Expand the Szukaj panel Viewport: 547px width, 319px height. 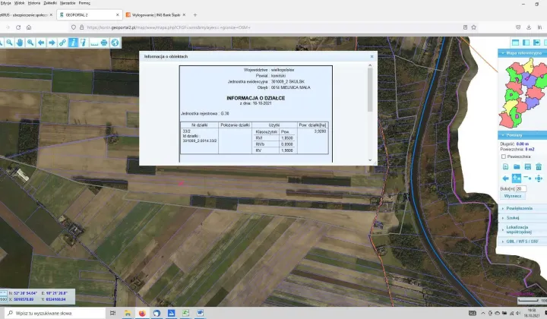pyautogui.click(x=522, y=217)
